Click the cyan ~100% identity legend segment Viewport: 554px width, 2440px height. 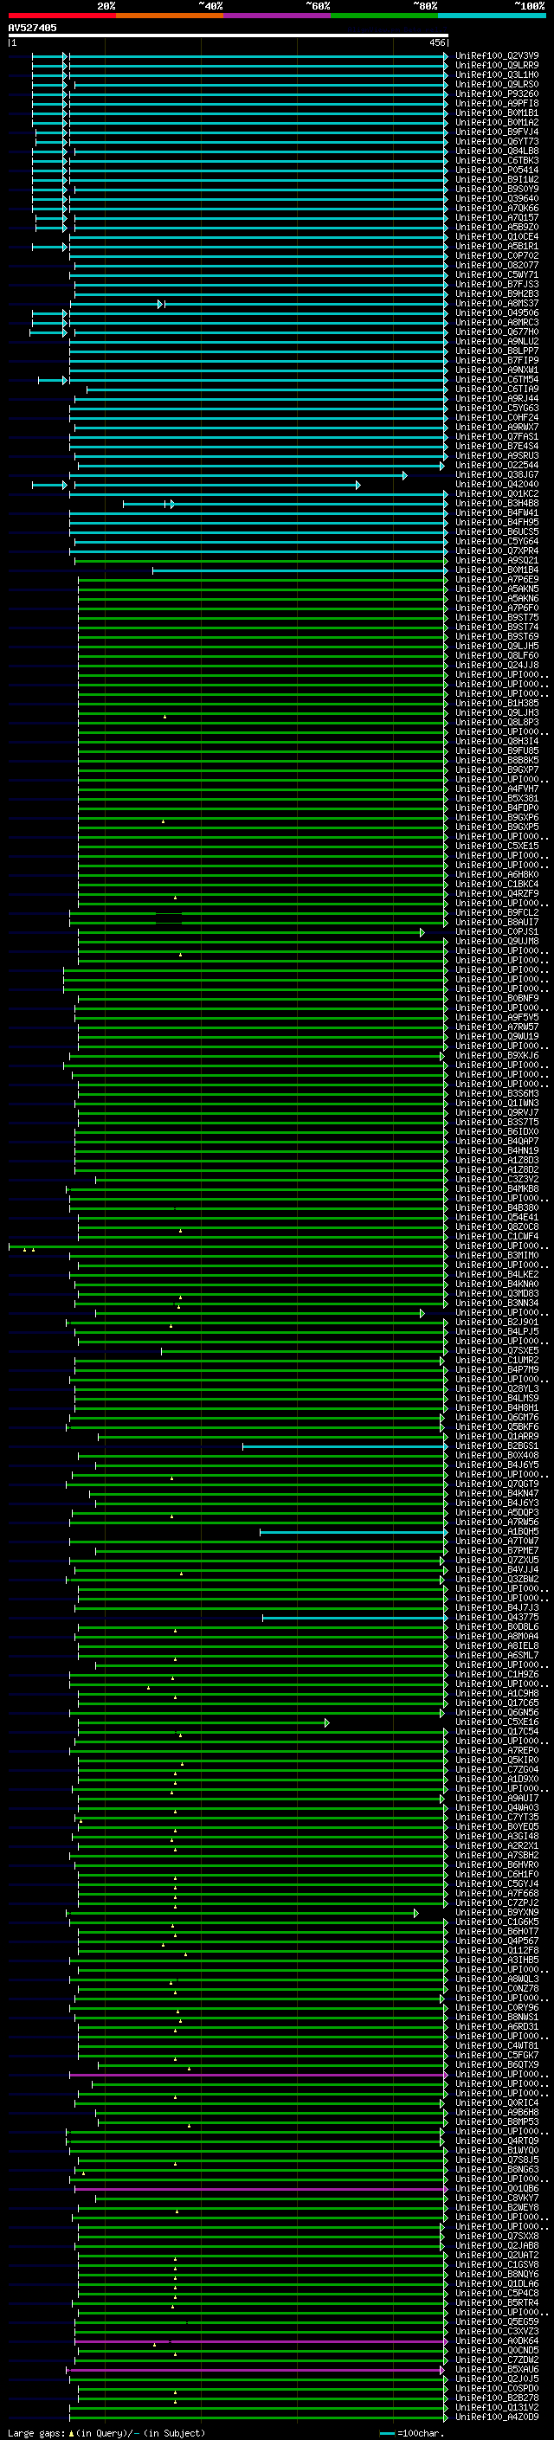coord(492,16)
